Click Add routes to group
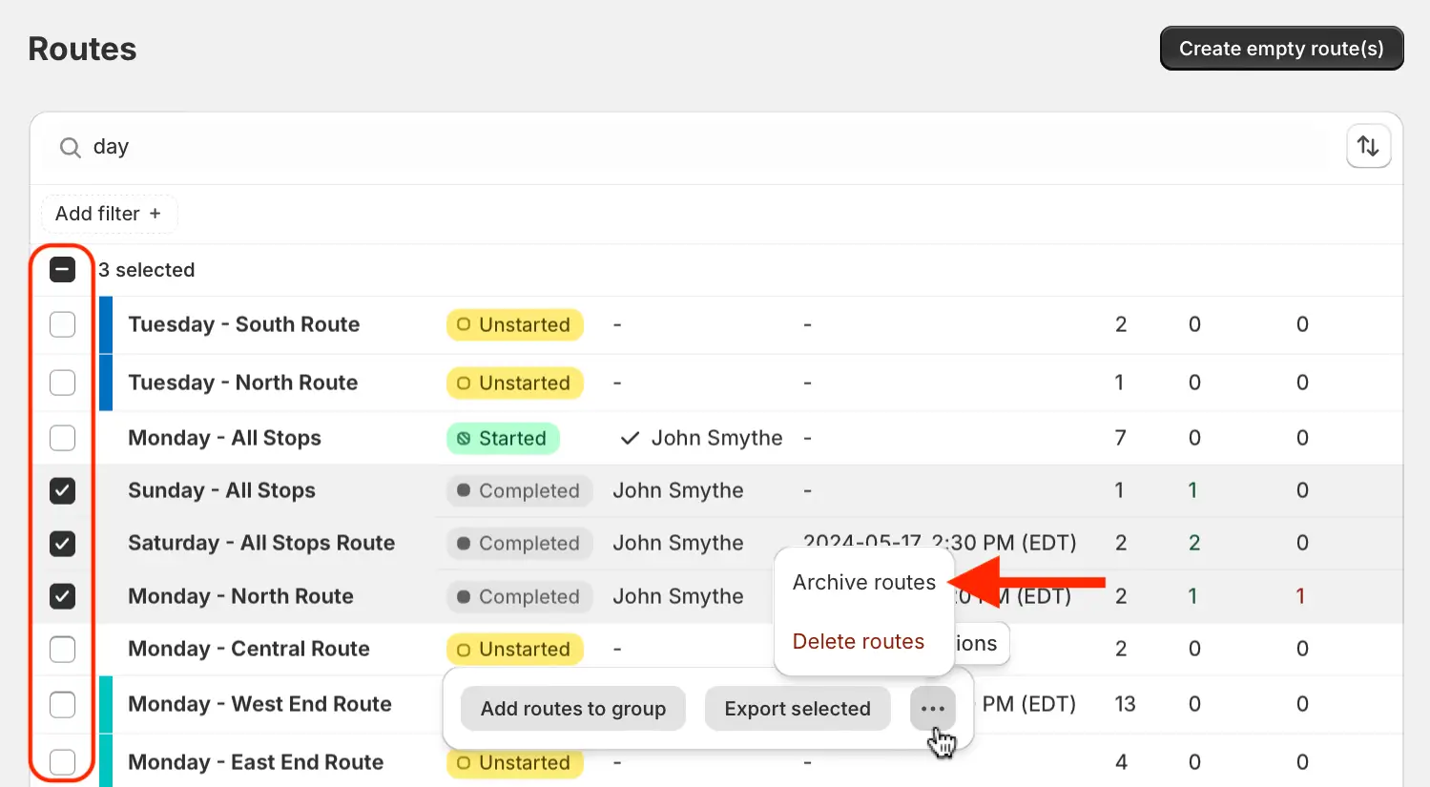Screen dimensions: 1430x787 coord(573,709)
